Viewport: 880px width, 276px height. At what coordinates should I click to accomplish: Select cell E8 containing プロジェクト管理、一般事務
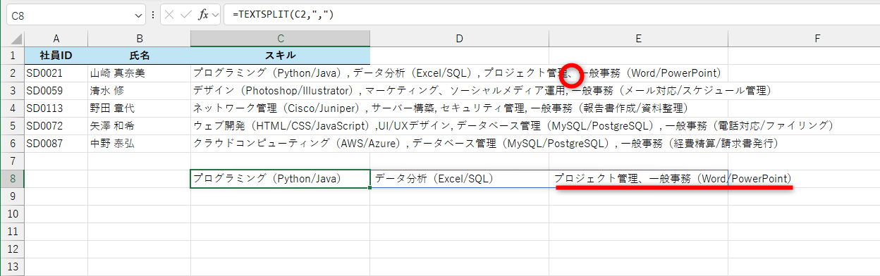point(638,179)
